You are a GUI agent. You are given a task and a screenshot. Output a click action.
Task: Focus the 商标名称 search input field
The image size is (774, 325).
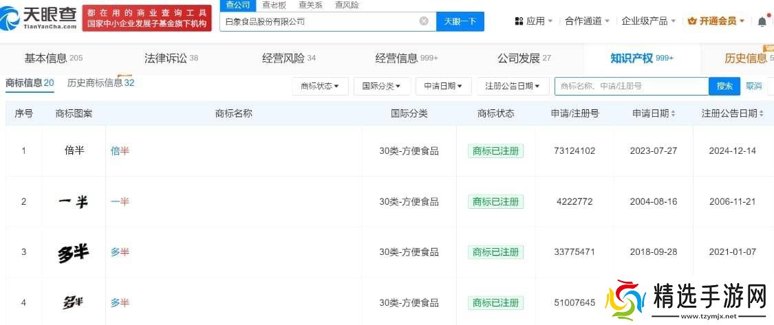tap(631, 86)
